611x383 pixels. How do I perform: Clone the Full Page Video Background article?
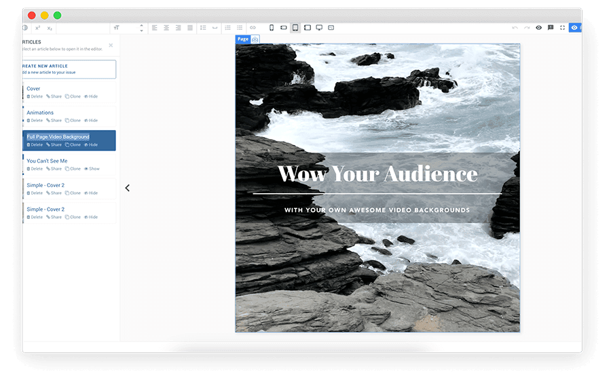pos(73,145)
